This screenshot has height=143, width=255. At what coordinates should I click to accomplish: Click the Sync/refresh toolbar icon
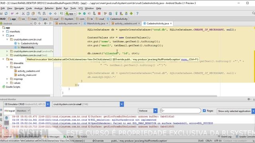6,14
